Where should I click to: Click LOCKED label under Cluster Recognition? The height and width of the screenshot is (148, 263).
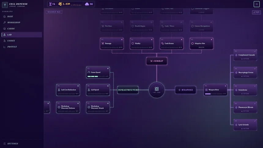(202, 30)
